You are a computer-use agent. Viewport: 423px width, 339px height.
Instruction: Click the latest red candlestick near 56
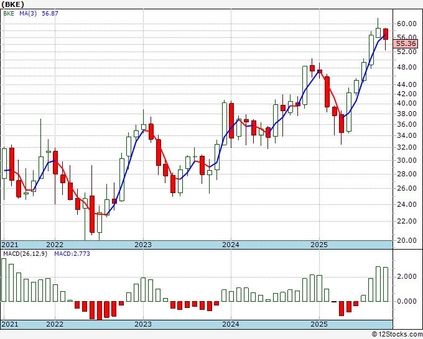pyautogui.click(x=386, y=34)
